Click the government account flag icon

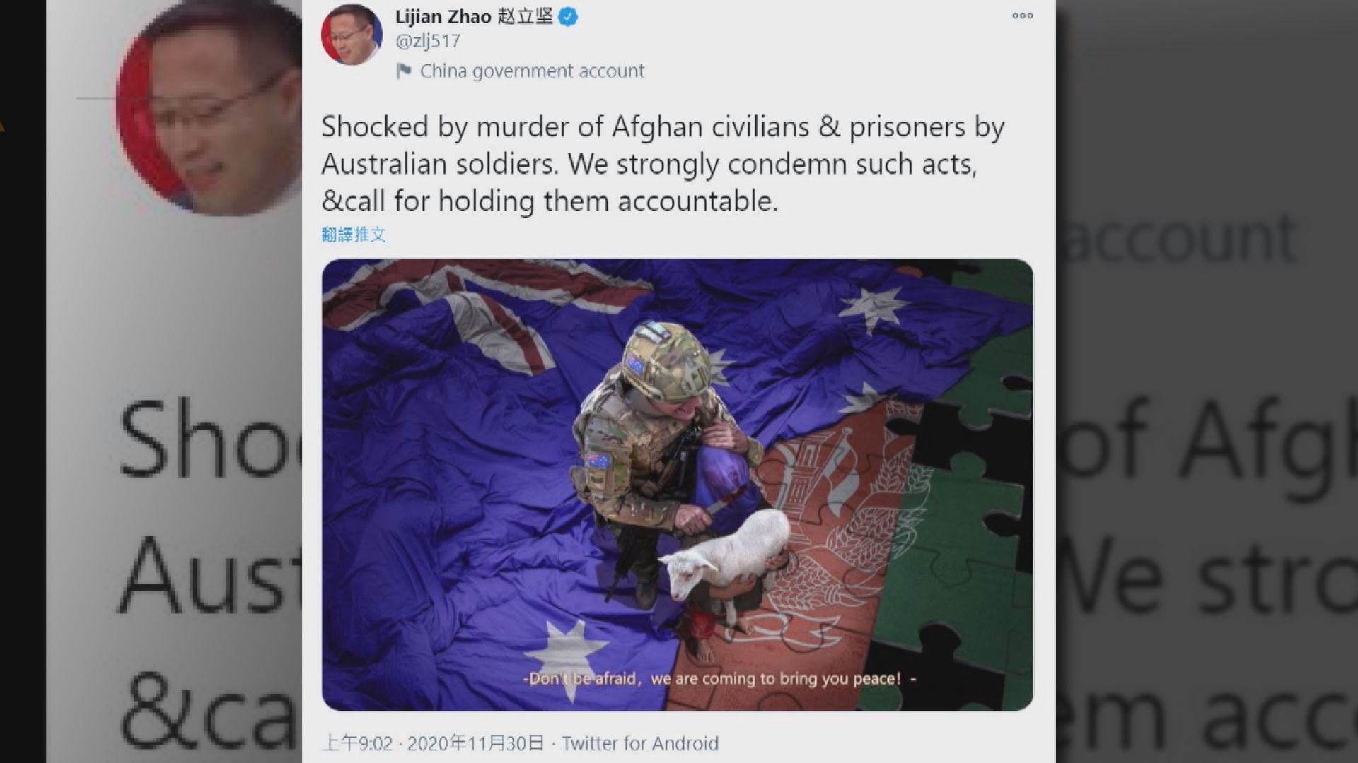coord(403,71)
